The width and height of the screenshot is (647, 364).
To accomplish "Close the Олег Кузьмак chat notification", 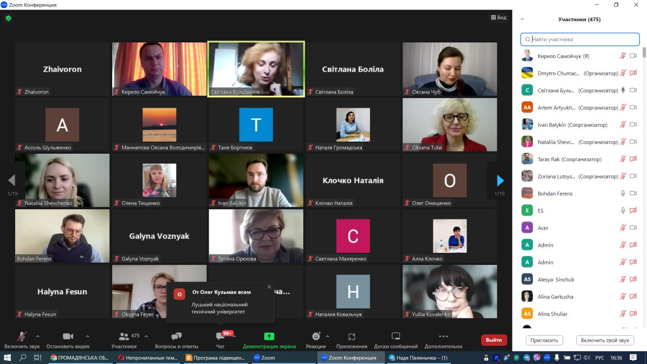I will (x=269, y=287).
